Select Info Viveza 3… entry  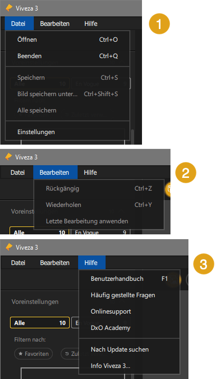[x=129, y=366]
